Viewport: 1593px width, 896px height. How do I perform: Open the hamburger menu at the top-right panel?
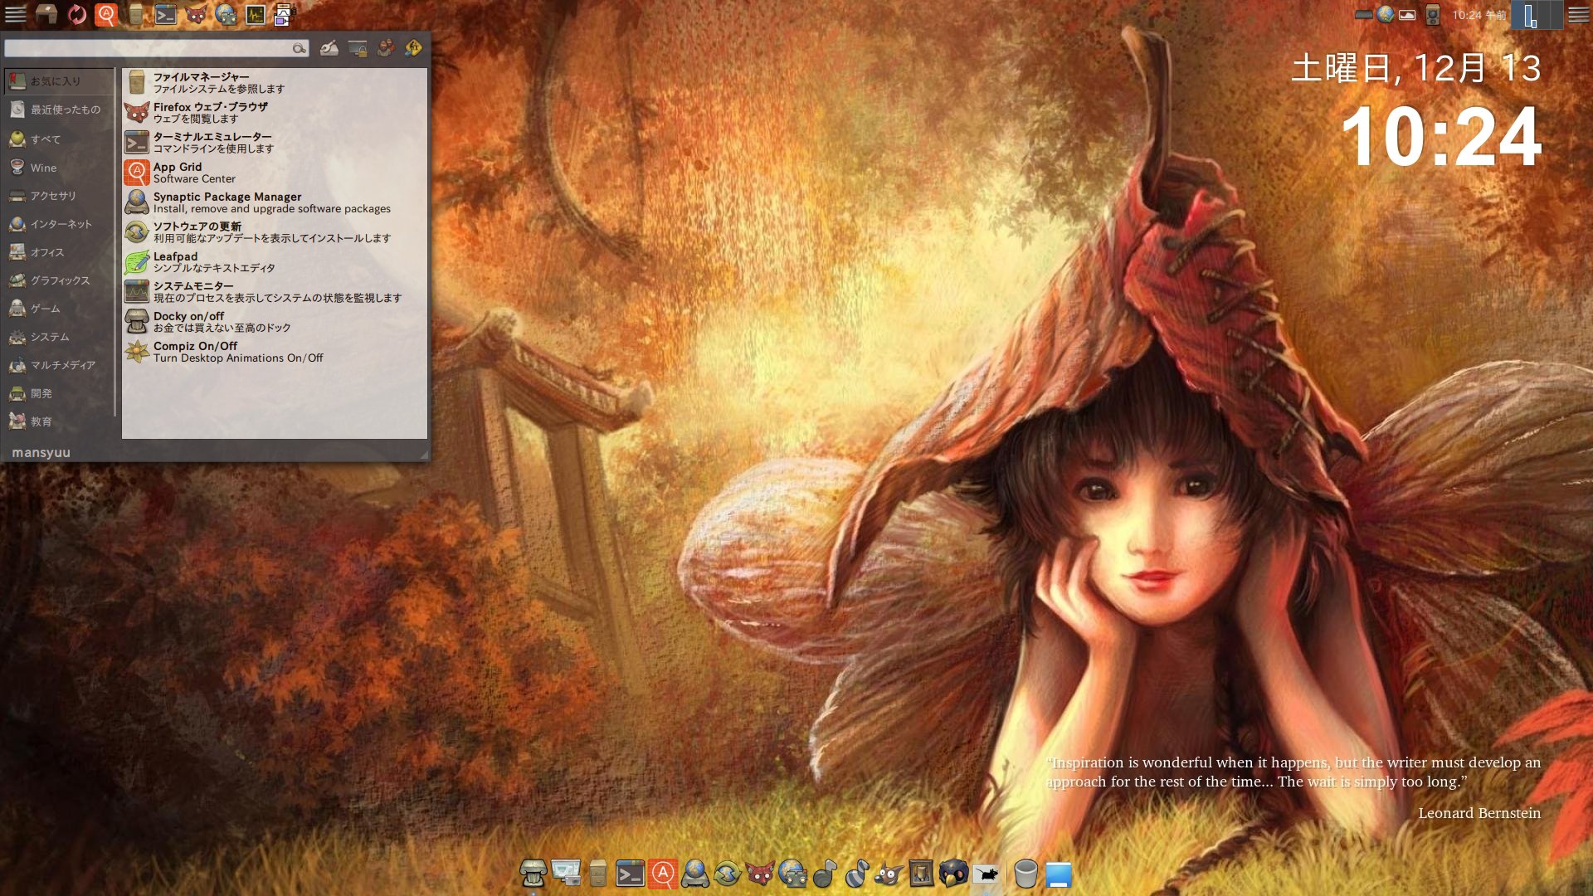(1578, 14)
